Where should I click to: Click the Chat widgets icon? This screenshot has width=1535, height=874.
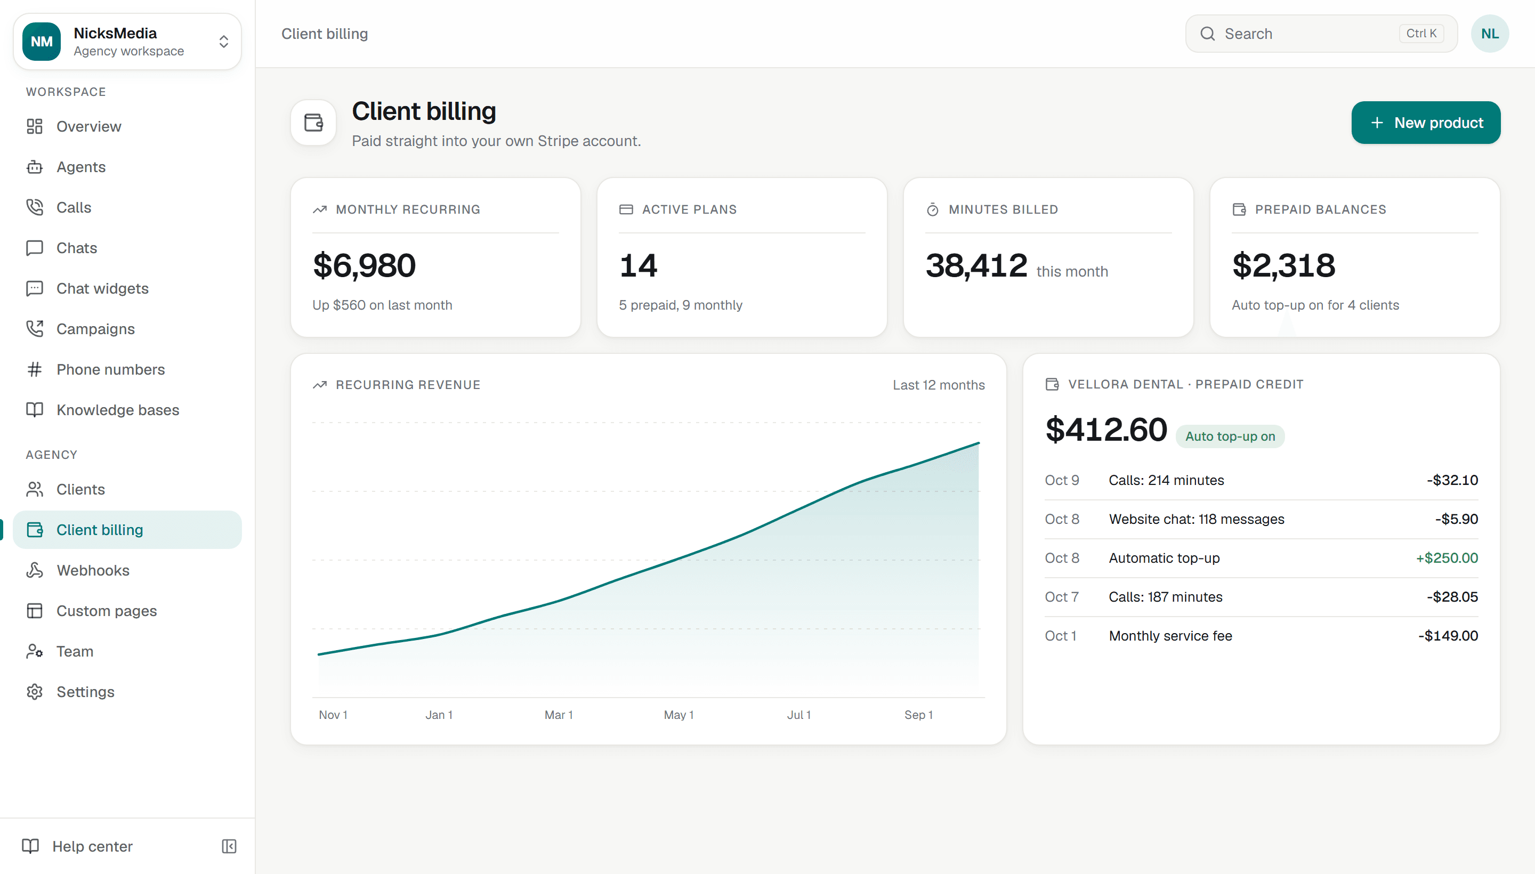[34, 288]
